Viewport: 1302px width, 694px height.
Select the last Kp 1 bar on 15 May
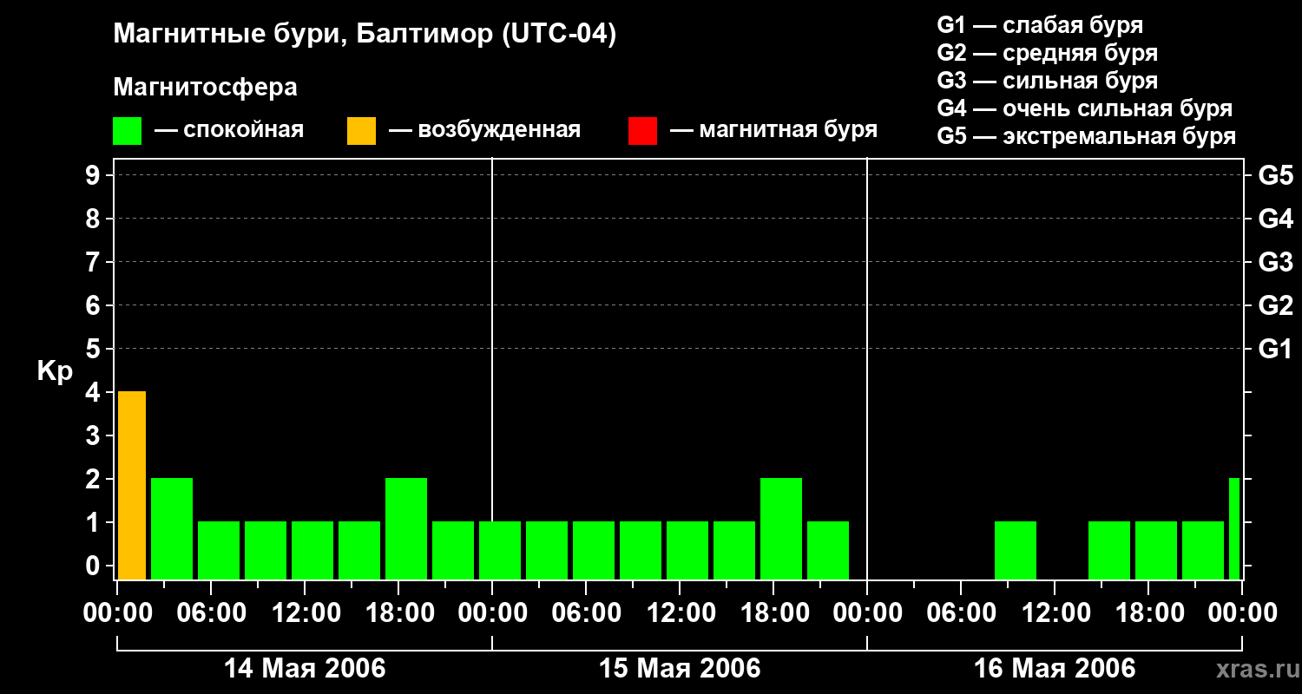[828, 551]
